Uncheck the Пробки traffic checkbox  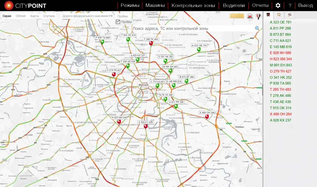118,22
